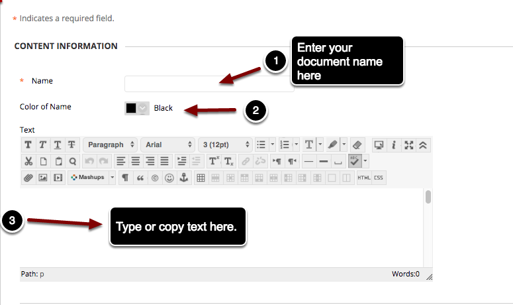Toggle the ABC spell checker
513x305 pixels.
coord(355,161)
